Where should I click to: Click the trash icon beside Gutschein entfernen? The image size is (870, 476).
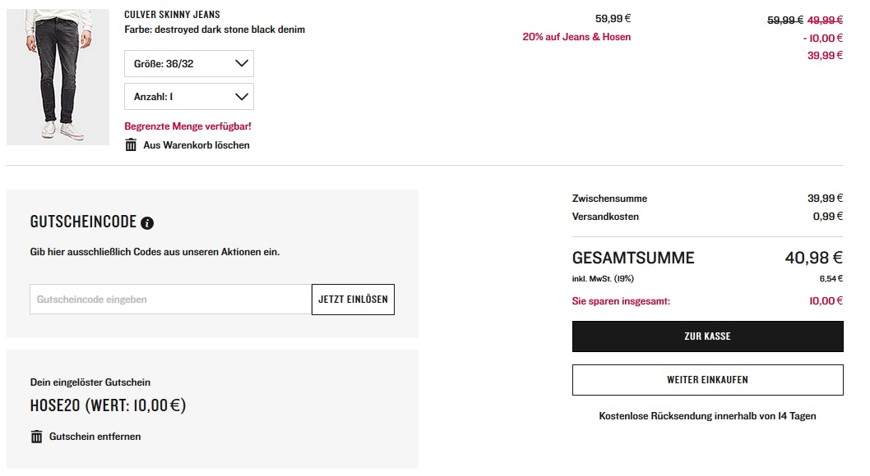[36, 437]
